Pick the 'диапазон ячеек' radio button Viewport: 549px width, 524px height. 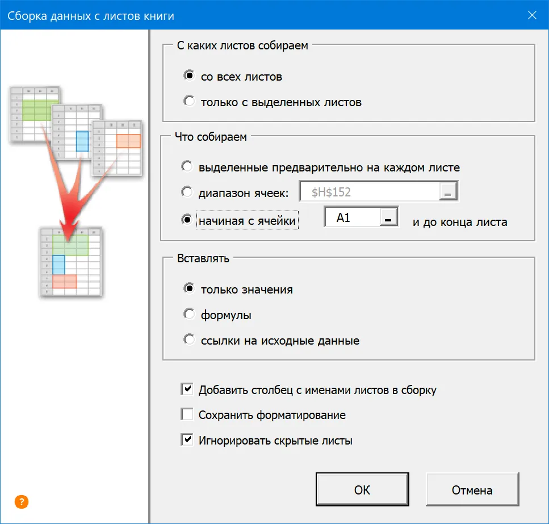coord(187,192)
